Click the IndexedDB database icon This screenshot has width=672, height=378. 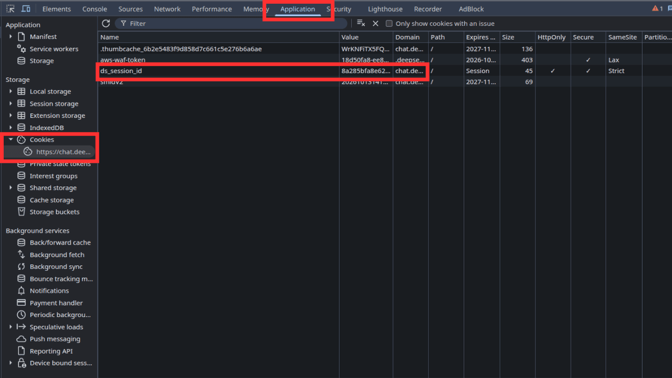[22, 128]
